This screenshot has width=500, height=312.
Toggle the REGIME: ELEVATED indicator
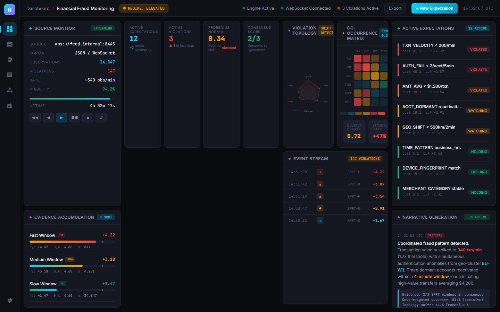tap(144, 8)
